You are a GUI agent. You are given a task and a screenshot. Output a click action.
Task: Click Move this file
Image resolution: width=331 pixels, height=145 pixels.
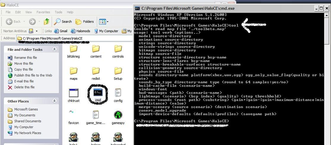click(24, 63)
